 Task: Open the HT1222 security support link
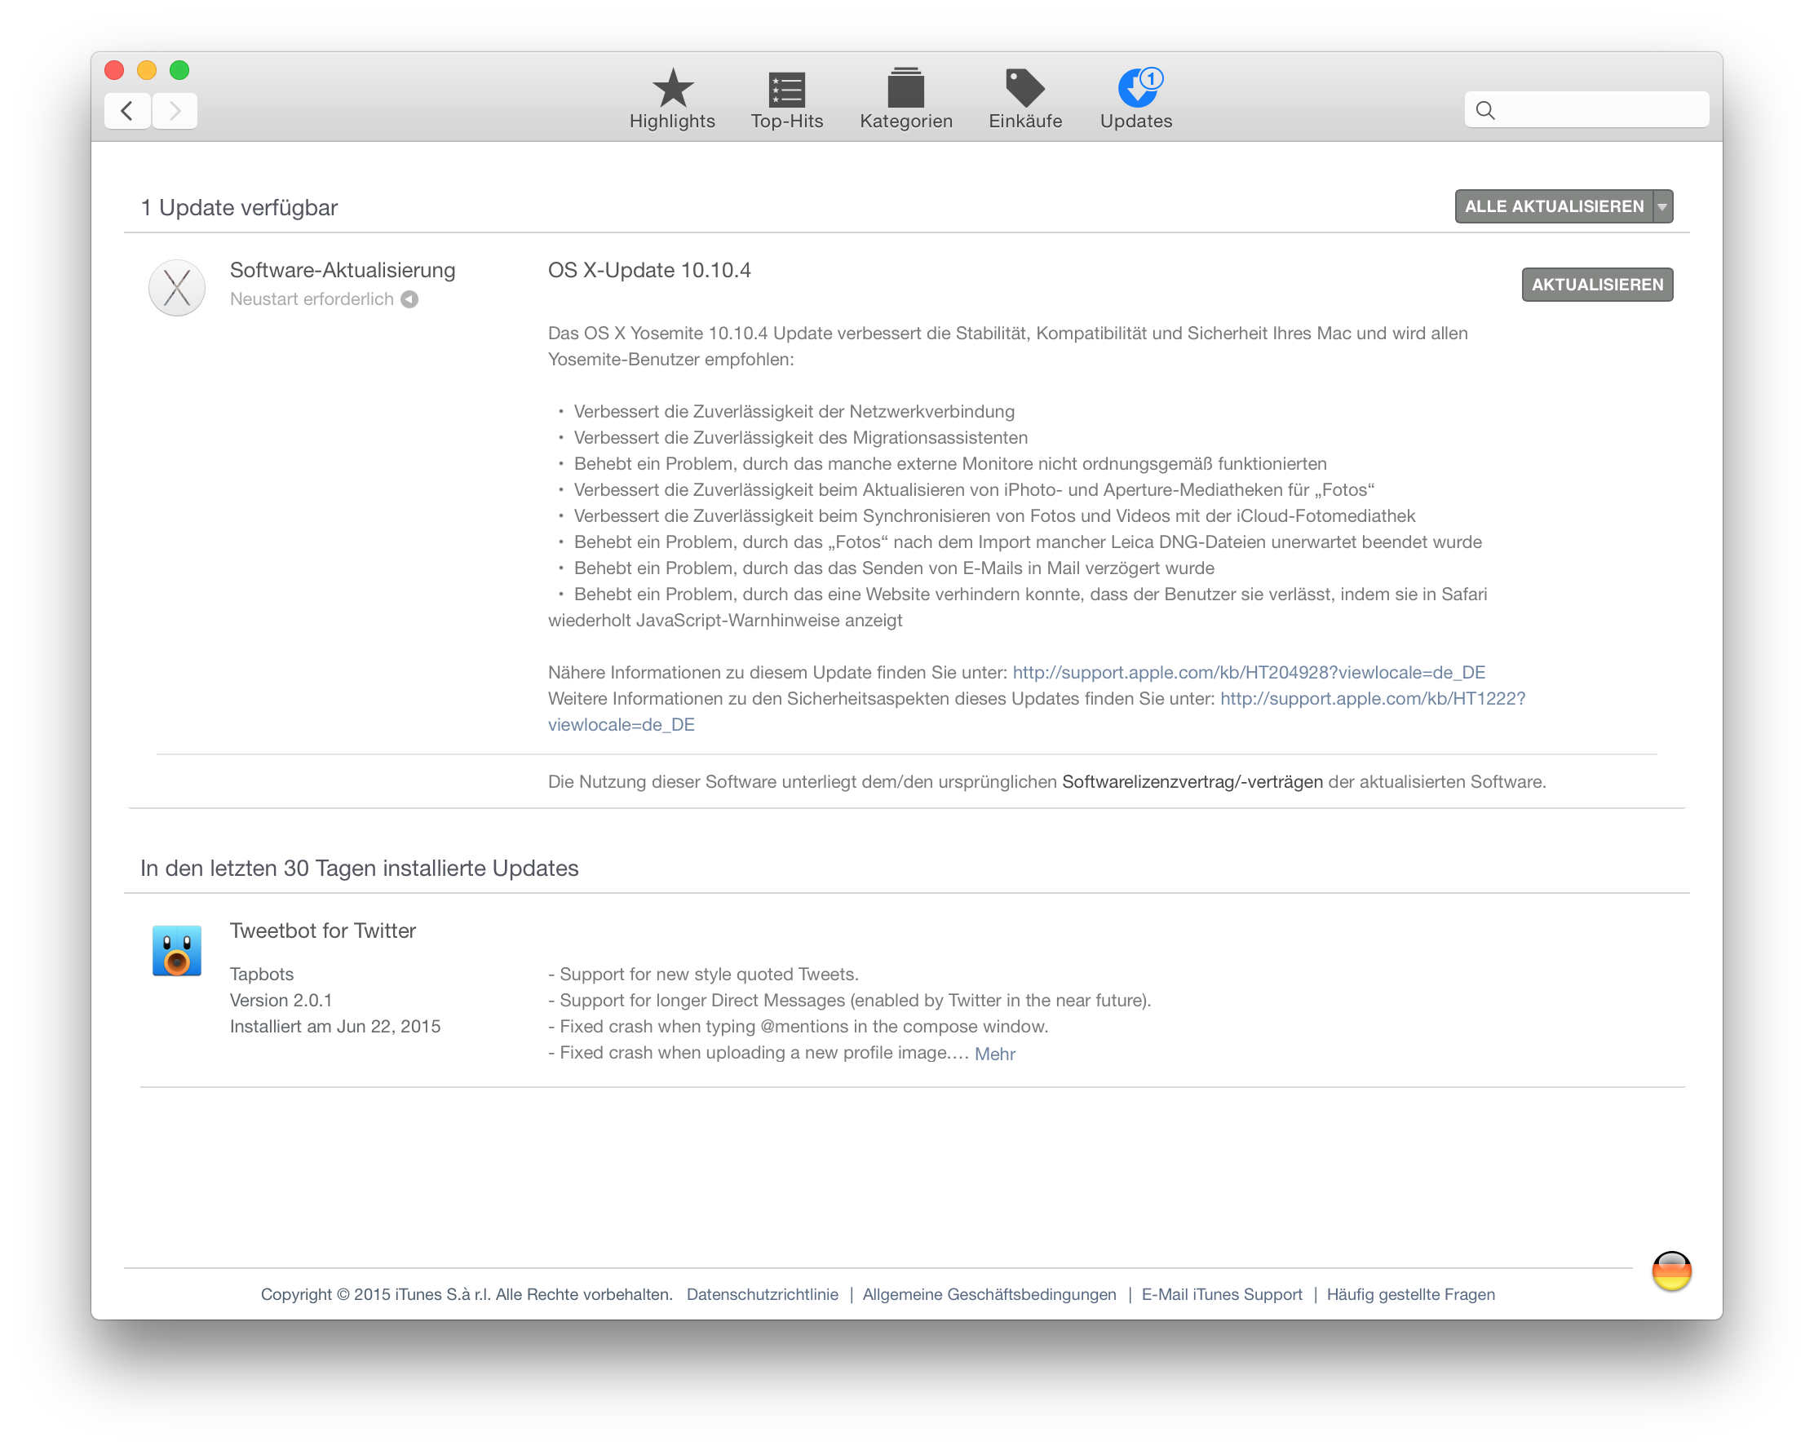click(x=1372, y=698)
